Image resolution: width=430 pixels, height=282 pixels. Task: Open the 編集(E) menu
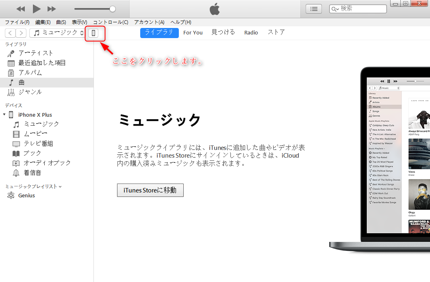click(x=43, y=22)
